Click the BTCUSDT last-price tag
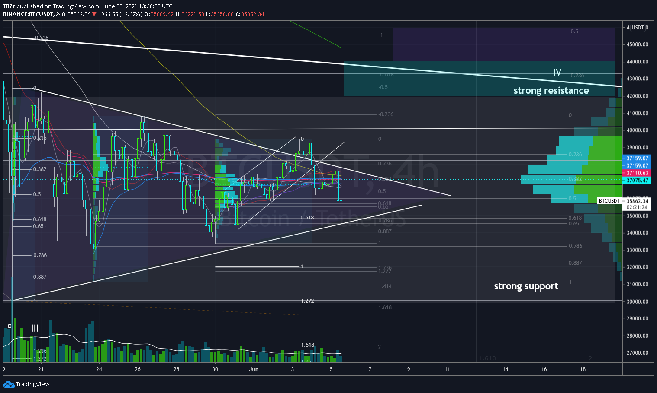 609,201
